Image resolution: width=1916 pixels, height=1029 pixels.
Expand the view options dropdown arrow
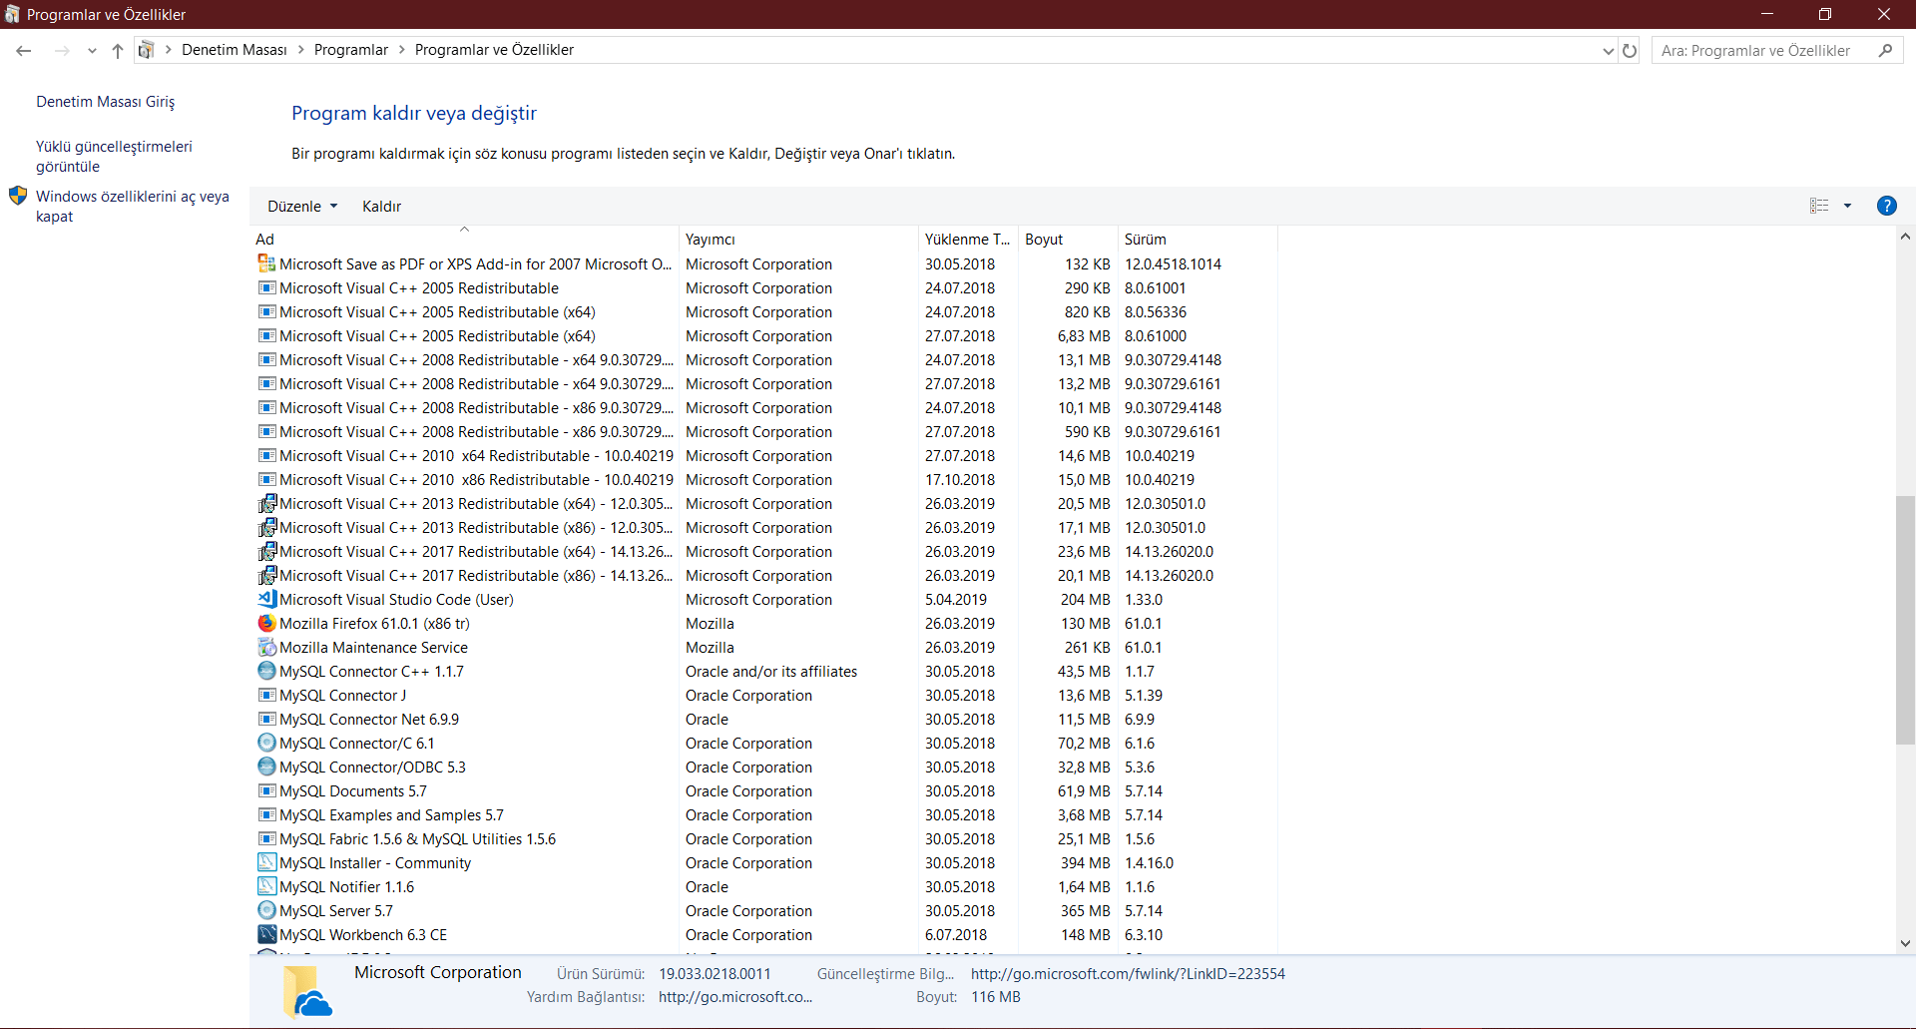(x=1847, y=206)
